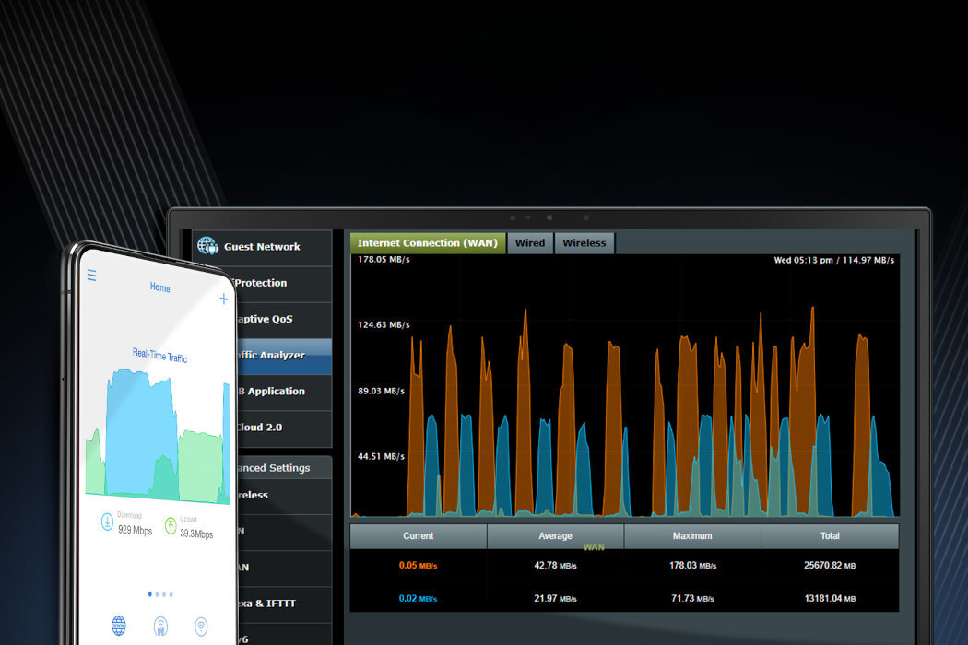Screen dimensions: 968x645
Task: Tap the Wi-Fi icon in phone bottom bar
Action: tap(201, 627)
